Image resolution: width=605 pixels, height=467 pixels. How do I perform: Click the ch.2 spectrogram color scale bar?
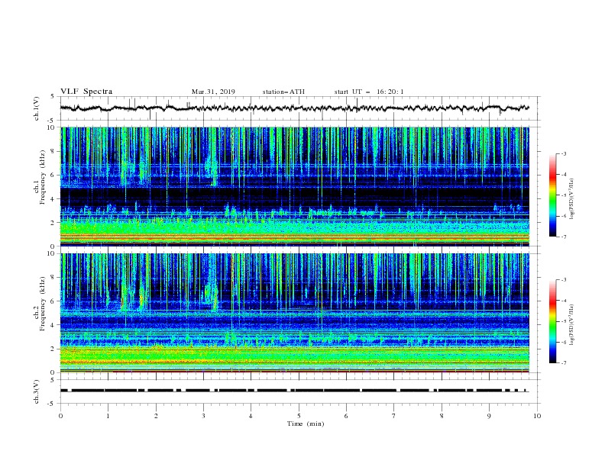pos(552,321)
